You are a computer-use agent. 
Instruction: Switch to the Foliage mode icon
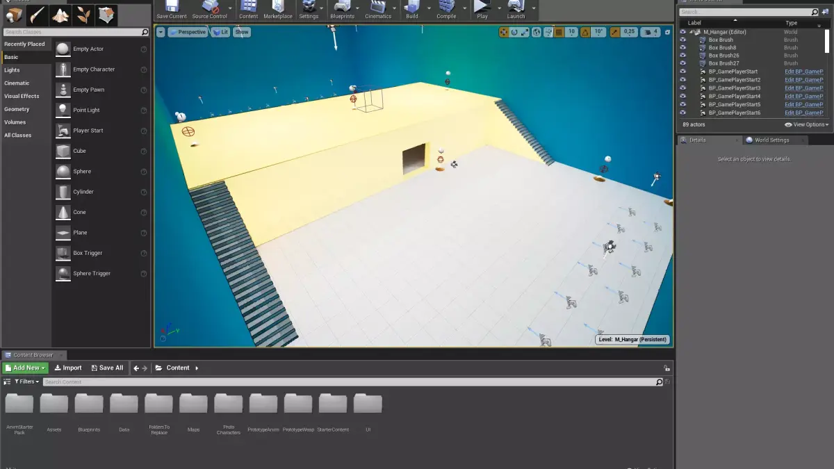coord(83,15)
